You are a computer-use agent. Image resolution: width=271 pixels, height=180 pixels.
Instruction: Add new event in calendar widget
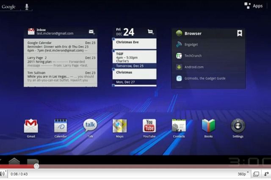pyautogui.click(x=151, y=32)
